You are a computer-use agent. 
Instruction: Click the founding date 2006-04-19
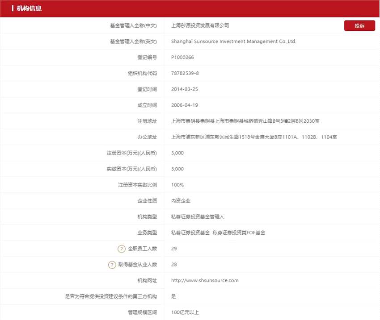click(x=185, y=105)
